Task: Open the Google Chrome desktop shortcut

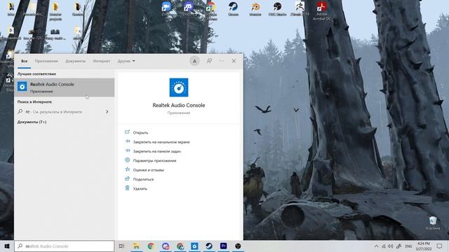Action: 210,10
